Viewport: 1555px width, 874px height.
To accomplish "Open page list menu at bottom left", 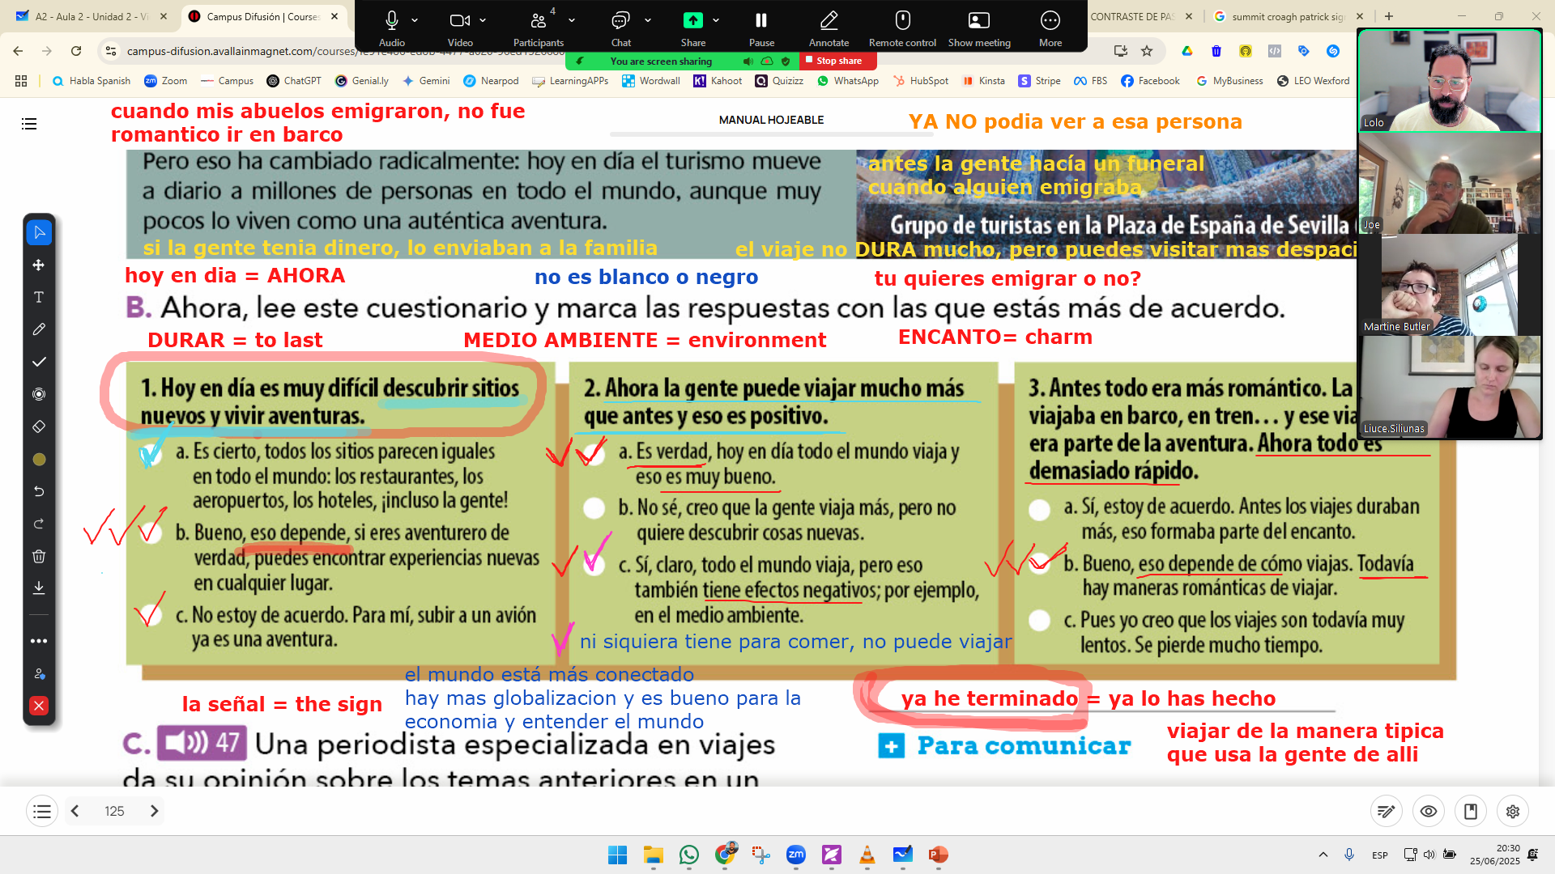I will [42, 811].
